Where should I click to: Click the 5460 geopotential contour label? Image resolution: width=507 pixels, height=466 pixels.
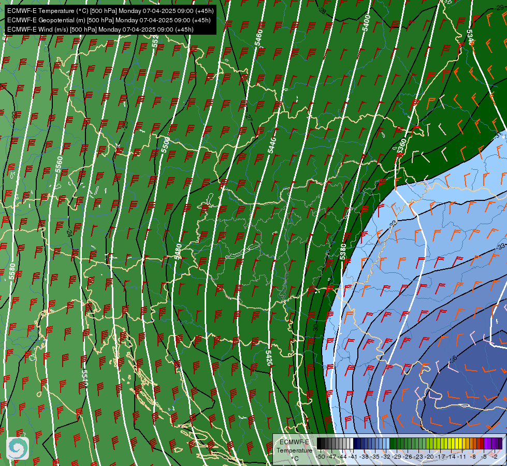[x=258, y=37]
